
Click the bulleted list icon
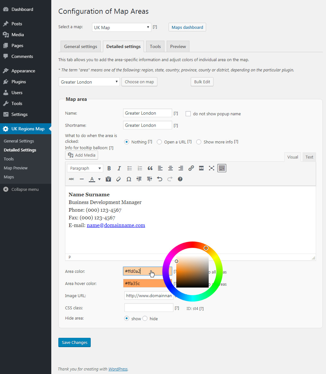click(x=130, y=168)
